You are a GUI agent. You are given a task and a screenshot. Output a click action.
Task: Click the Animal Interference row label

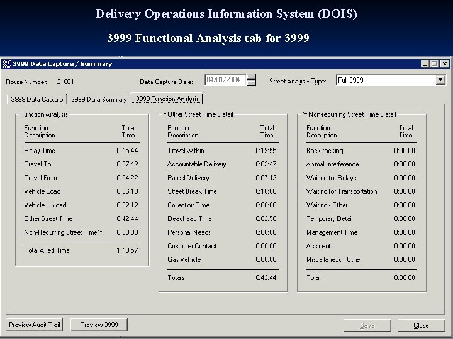333,164
